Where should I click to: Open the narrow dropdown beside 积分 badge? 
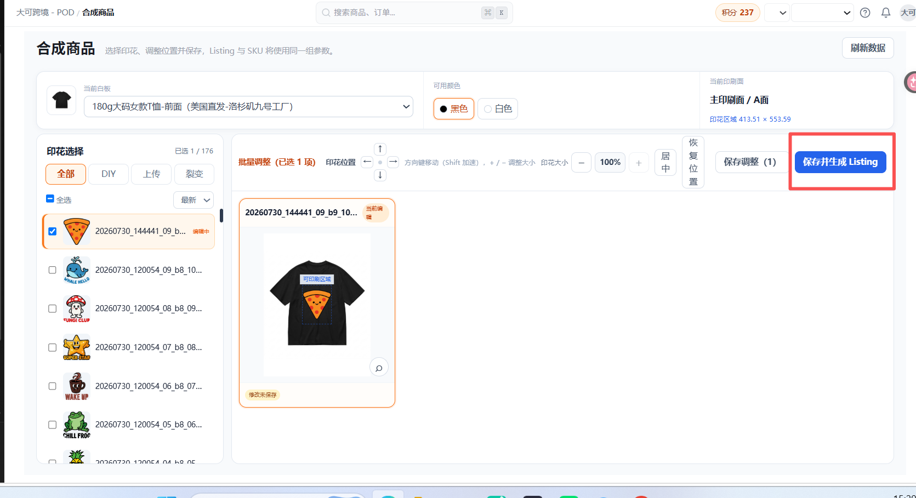[x=777, y=13]
